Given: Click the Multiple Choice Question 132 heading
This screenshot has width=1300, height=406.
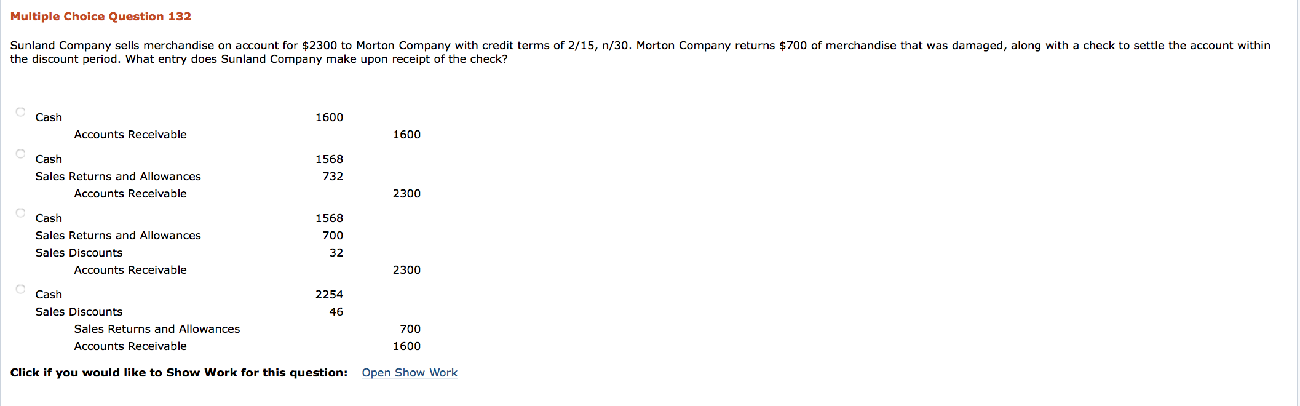Looking at the screenshot, I should (x=100, y=16).
